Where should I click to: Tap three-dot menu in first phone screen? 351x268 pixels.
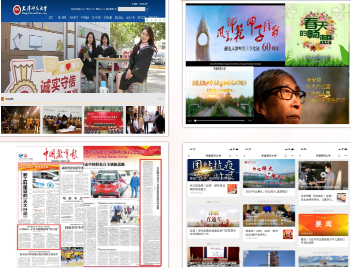tap(237, 155)
